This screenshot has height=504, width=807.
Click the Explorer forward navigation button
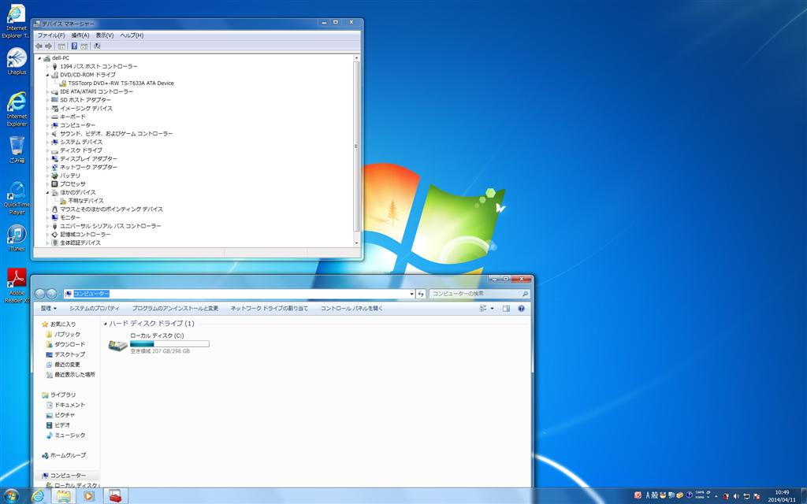[51, 294]
